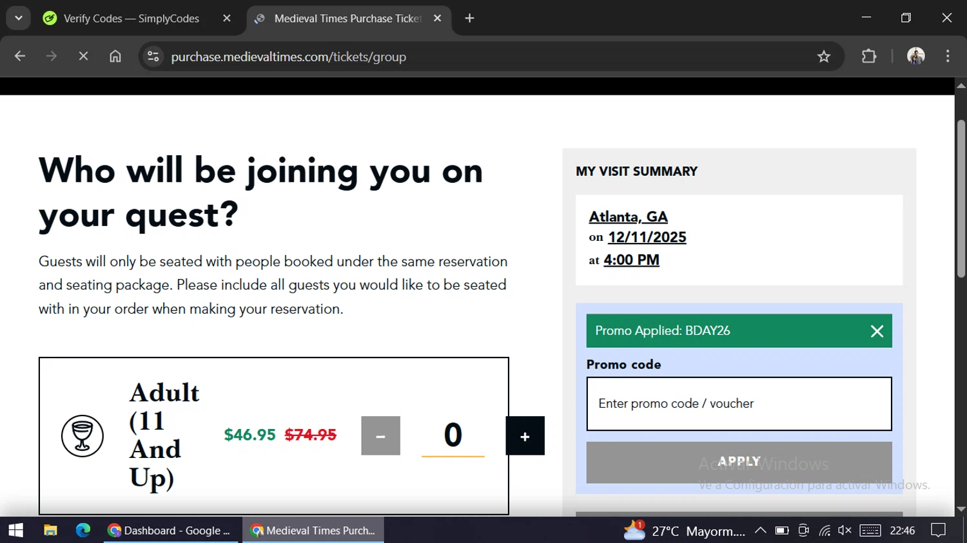
Task: Restore down the Chrome window
Action: point(906,17)
